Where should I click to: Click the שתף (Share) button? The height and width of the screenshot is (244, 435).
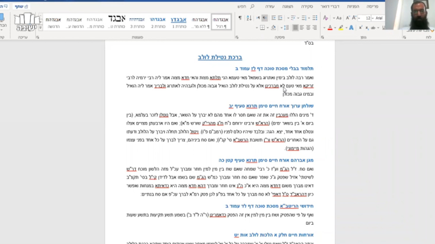tap(21, 6)
